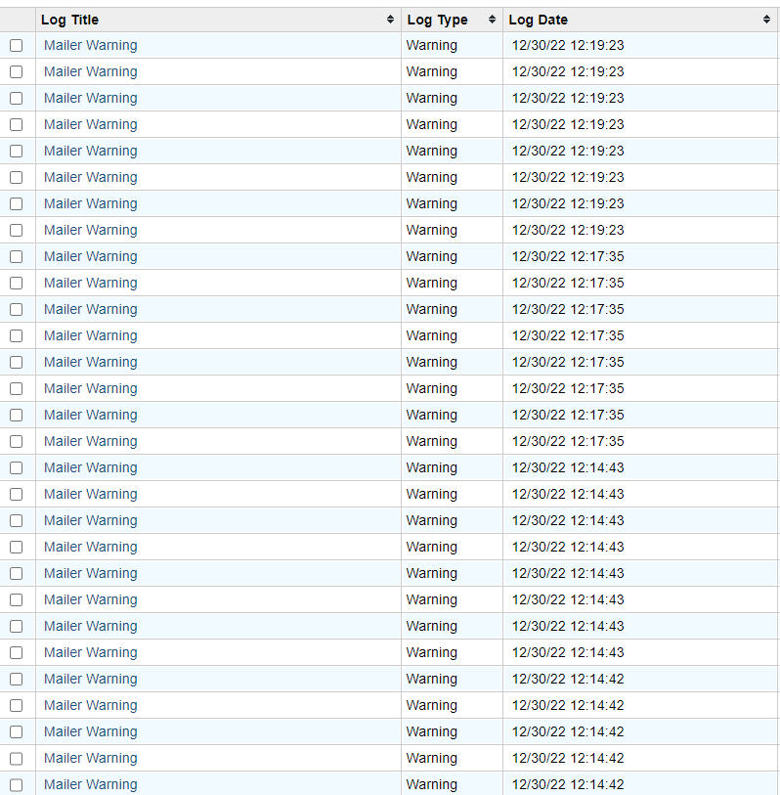Tick the checkbox of the topmost log entry

coord(16,46)
